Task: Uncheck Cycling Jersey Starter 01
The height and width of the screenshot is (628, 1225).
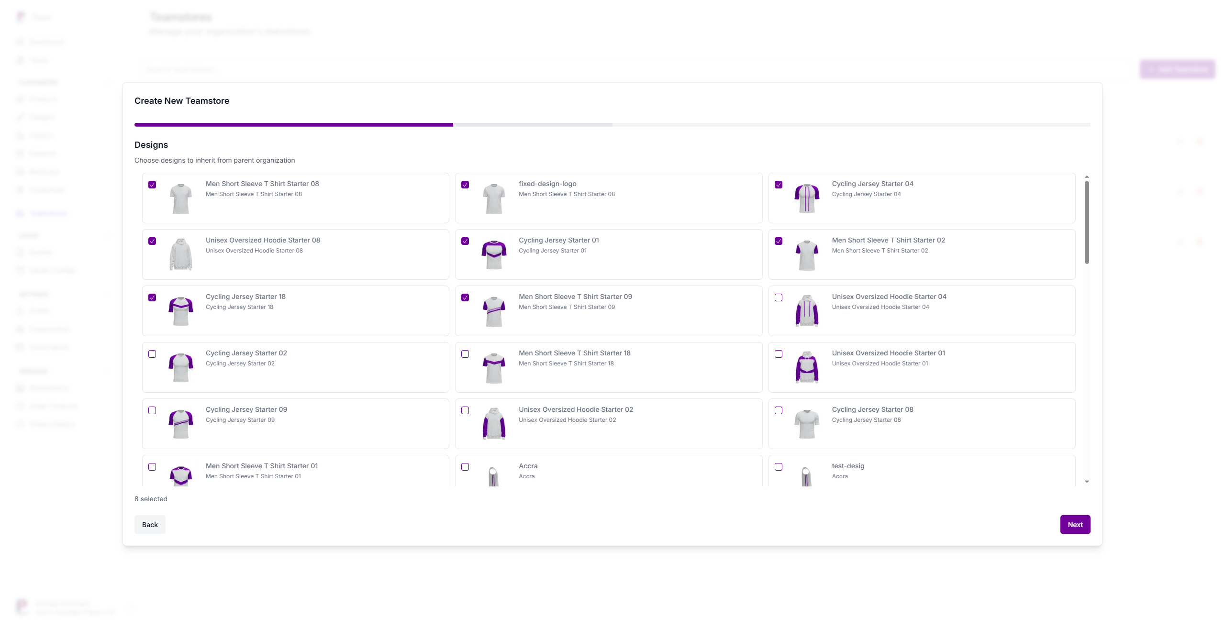Action: tap(465, 241)
